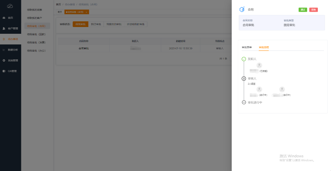Click the red 拒绝 reject button

(314, 10)
